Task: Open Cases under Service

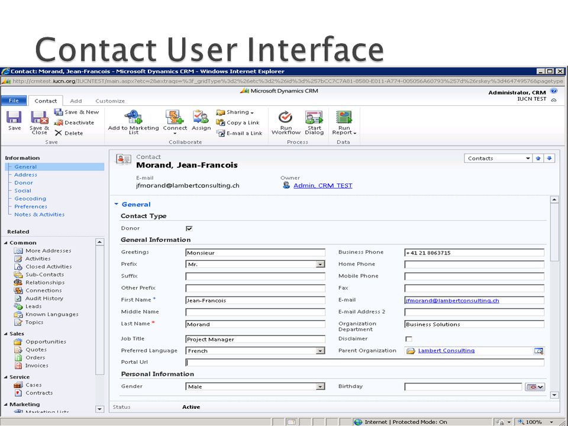Action: [33, 385]
